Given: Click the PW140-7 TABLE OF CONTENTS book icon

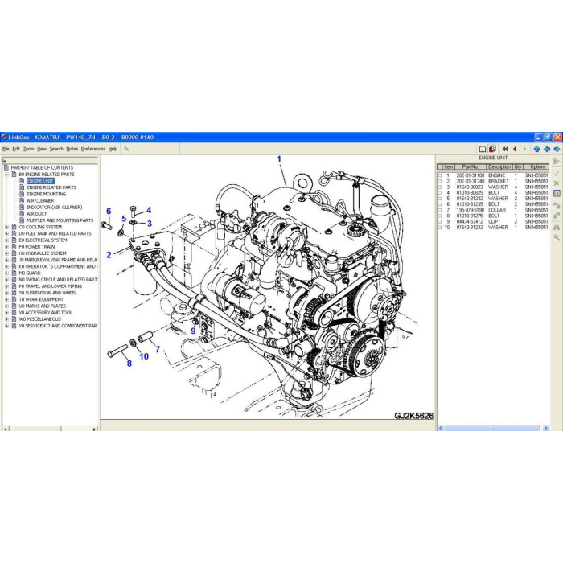Looking at the screenshot, I should tap(6, 167).
